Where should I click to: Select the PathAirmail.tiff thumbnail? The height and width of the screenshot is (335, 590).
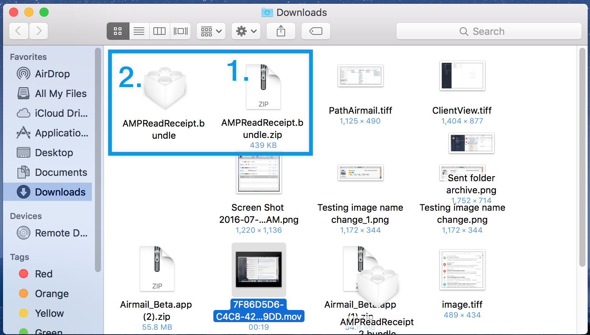point(360,75)
